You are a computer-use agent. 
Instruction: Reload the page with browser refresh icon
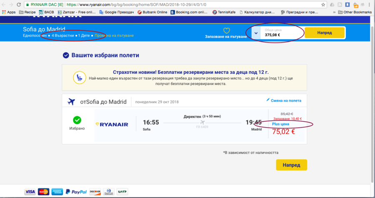click(x=19, y=5)
